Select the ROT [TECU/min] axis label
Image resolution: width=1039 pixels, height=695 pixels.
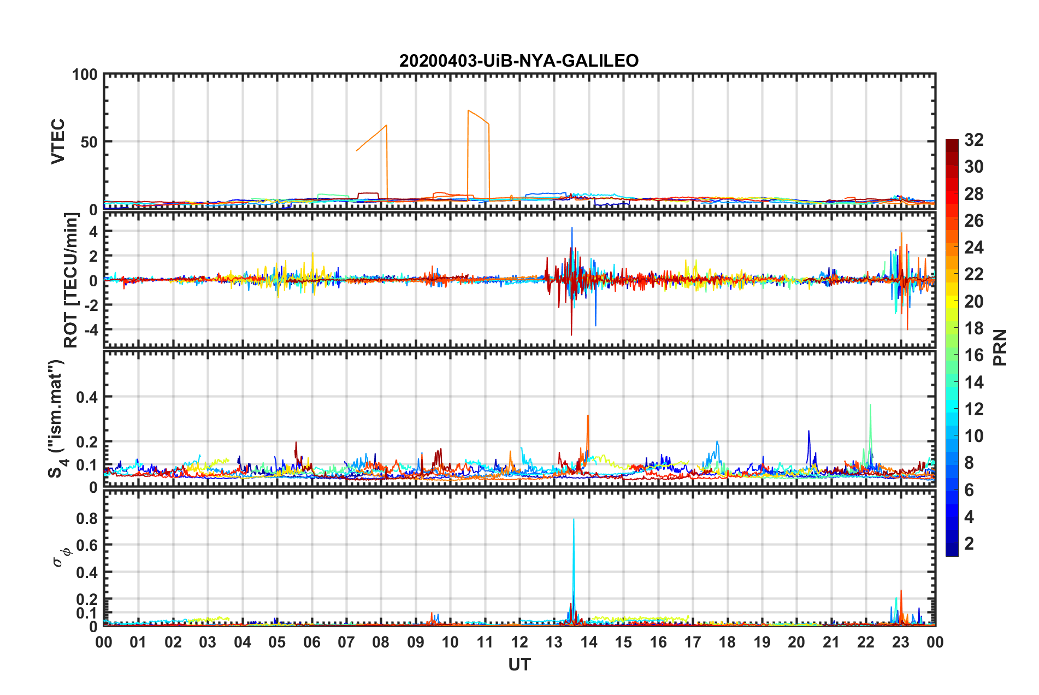70,280
